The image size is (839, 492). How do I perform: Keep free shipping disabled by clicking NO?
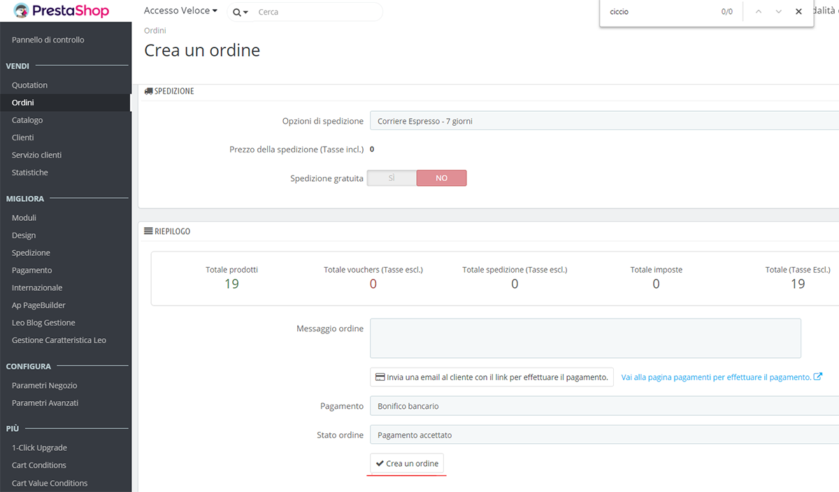[x=441, y=178]
